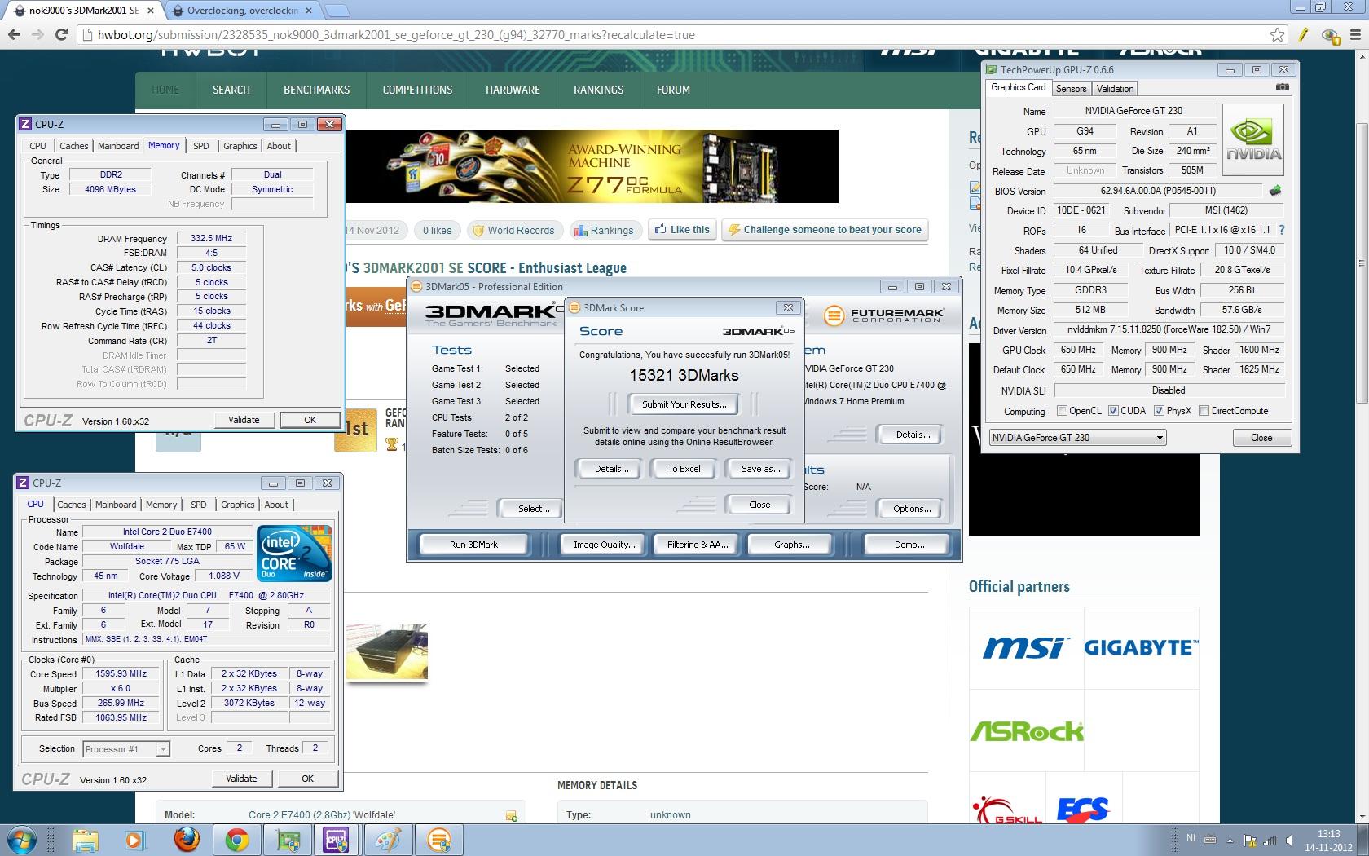Click the Bus Interface question mark help icon

tap(1282, 231)
